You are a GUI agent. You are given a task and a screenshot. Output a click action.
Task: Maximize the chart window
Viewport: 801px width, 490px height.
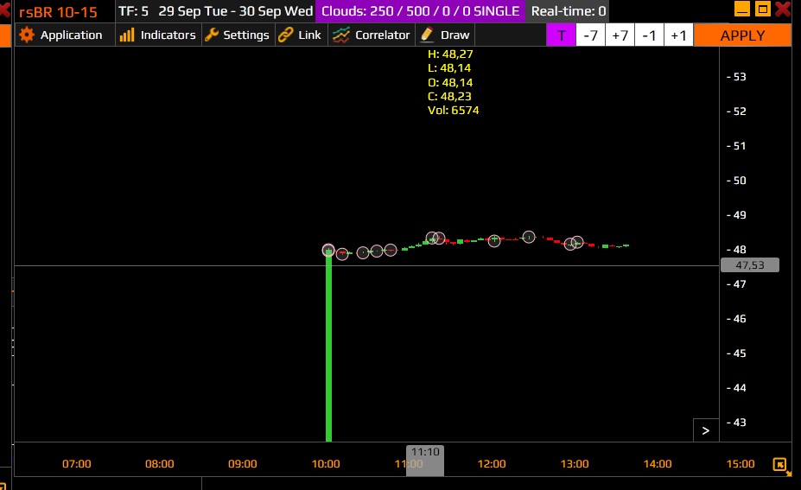763,9
